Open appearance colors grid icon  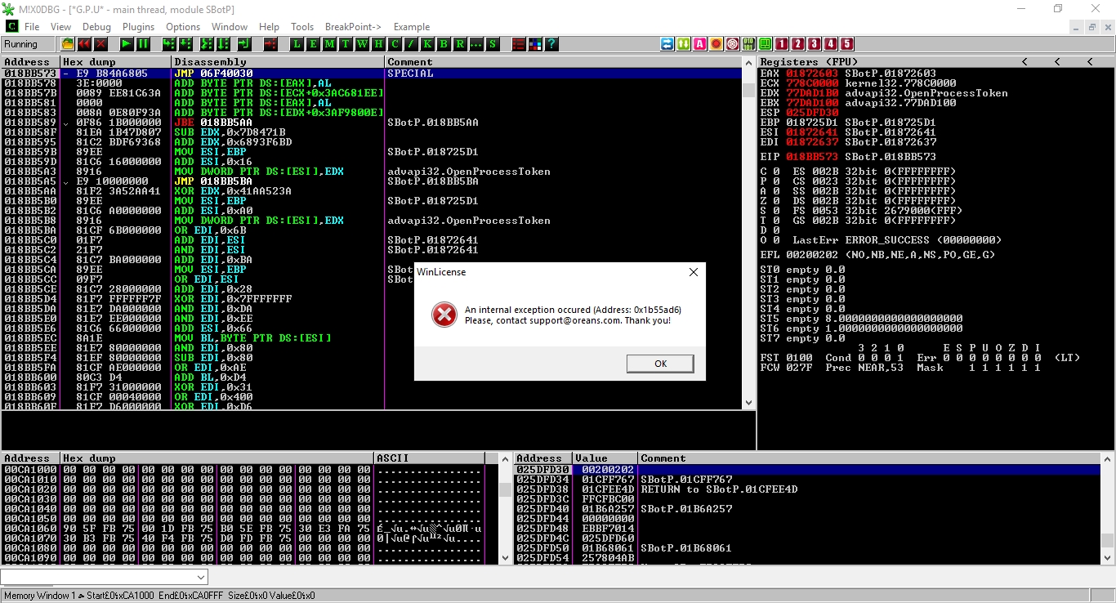click(535, 44)
